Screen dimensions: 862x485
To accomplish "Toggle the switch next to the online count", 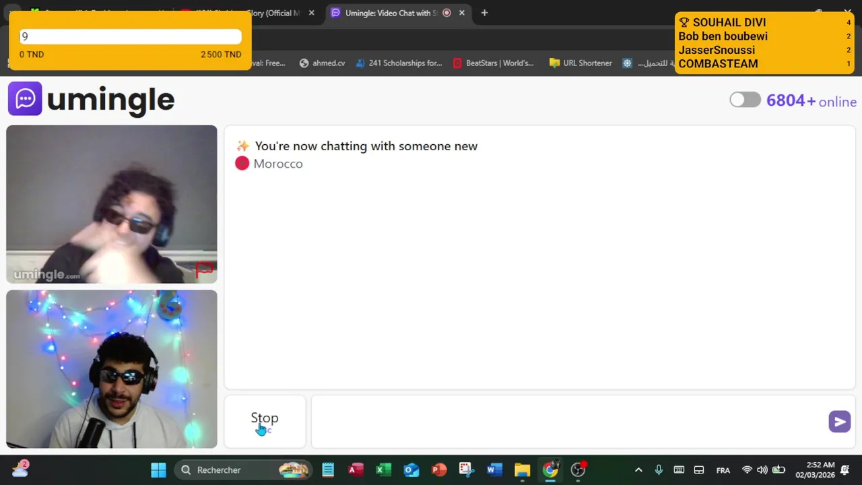I will [x=745, y=100].
